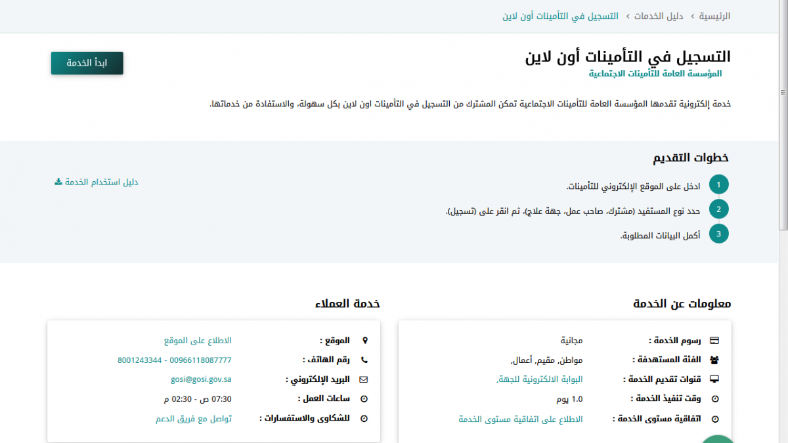Open دليل الخدمات breadcrumb link
Viewport: 788px width, 443px height.
point(659,16)
